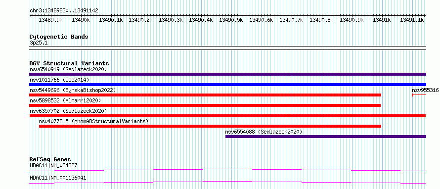Click the 13490.3k ruler tick label
The height and width of the screenshot is (189, 440).
click(x=171, y=20)
